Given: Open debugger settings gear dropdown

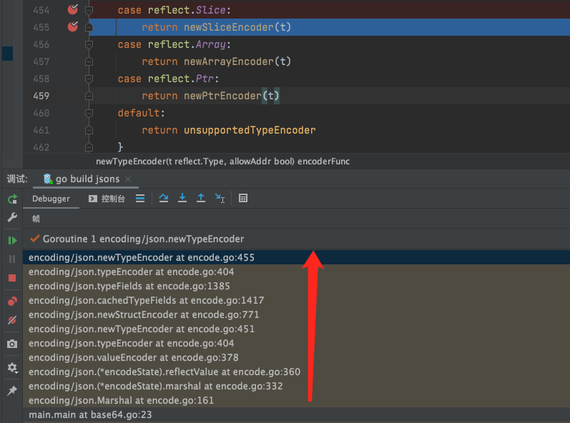Looking at the screenshot, I should pyautogui.click(x=12, y=368).
